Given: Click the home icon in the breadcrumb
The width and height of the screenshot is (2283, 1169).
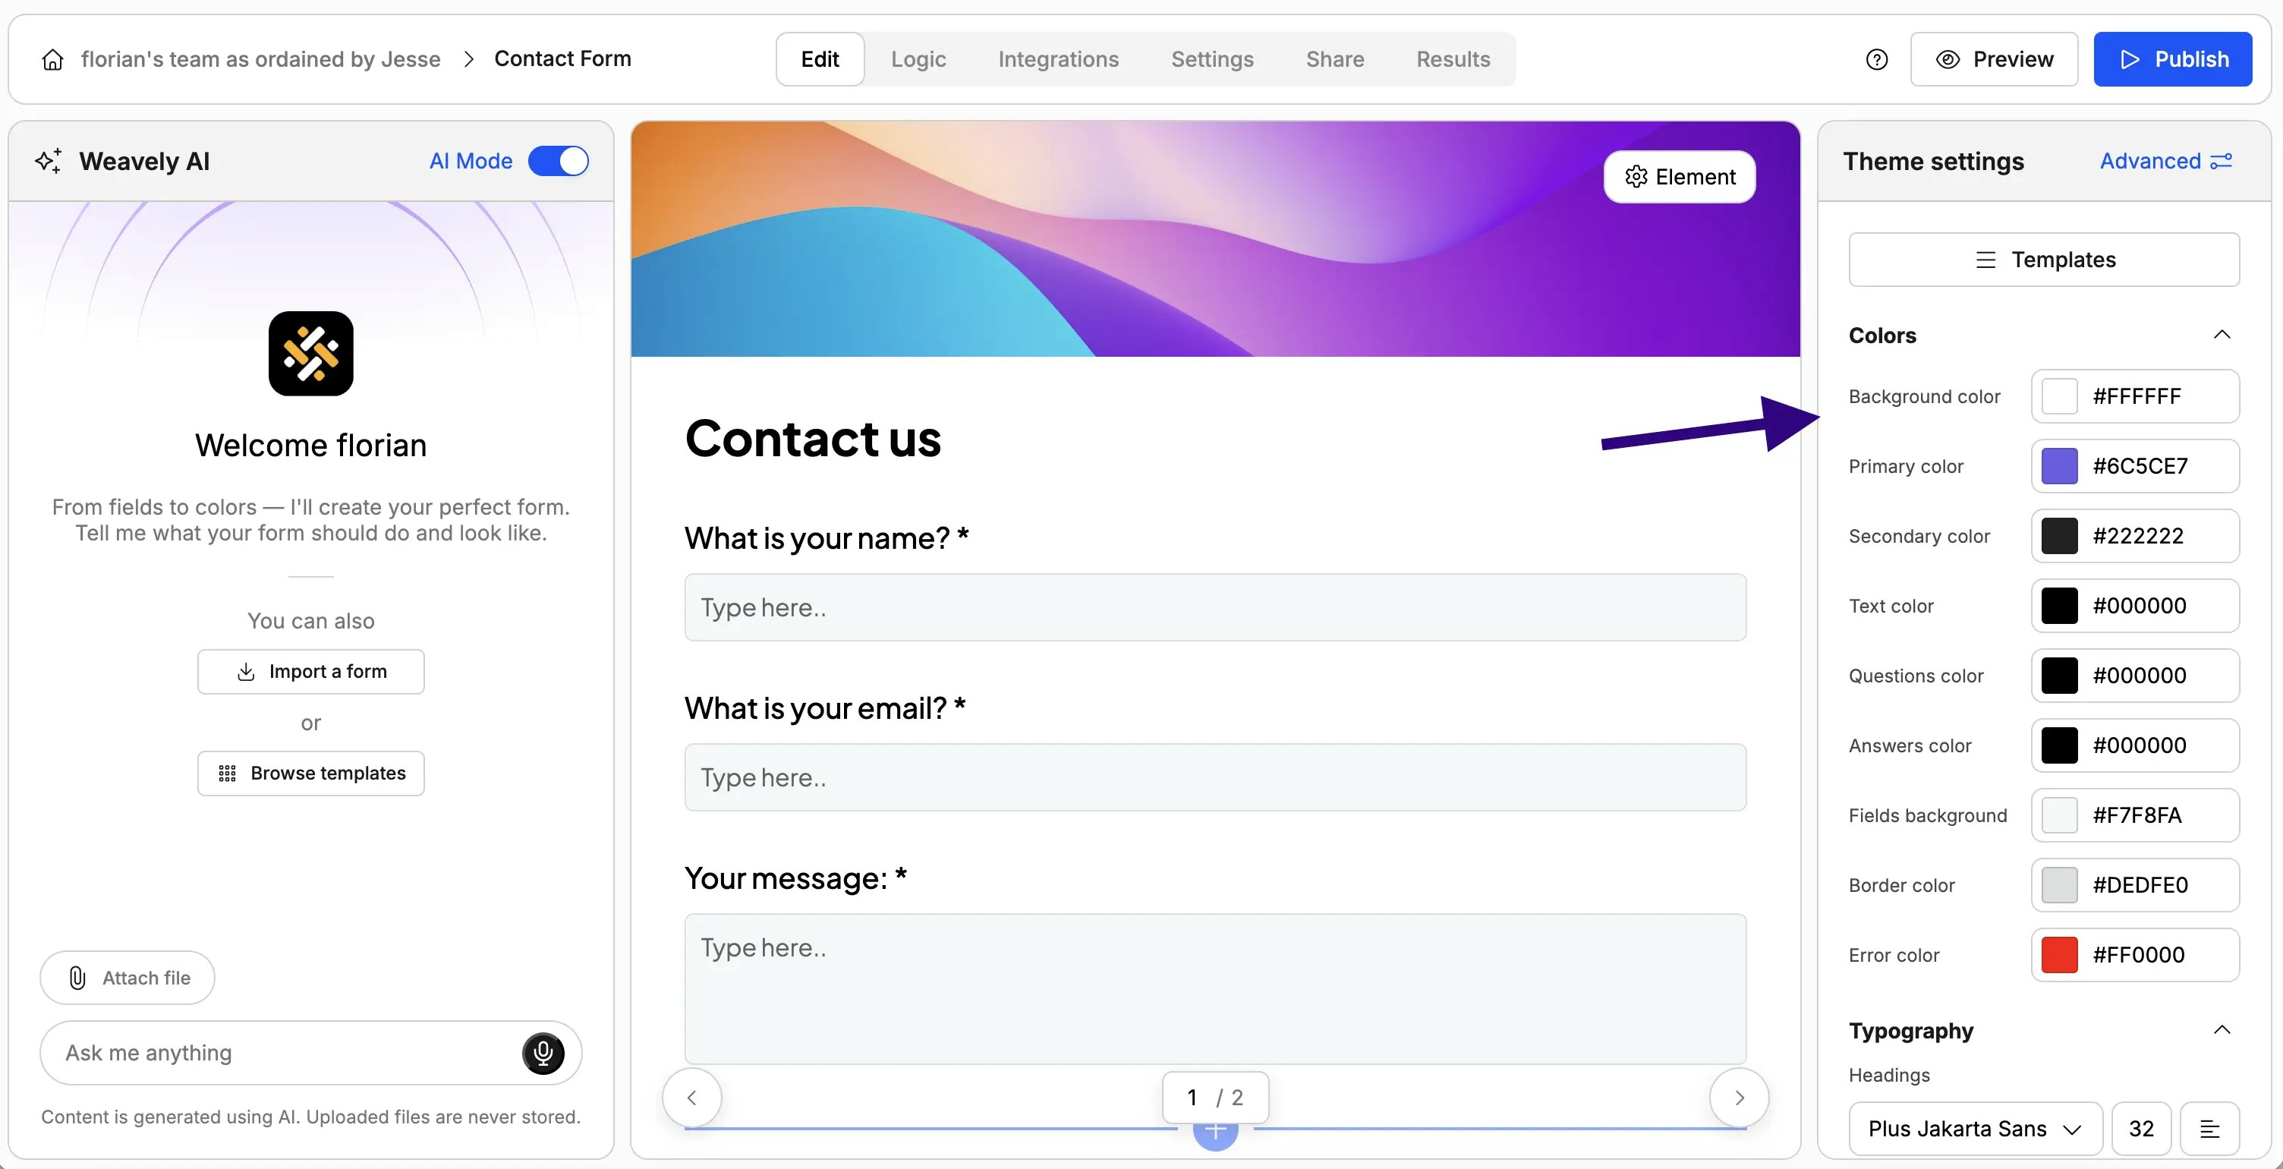Looking at the screenshot, I should [x=52, y=58].
